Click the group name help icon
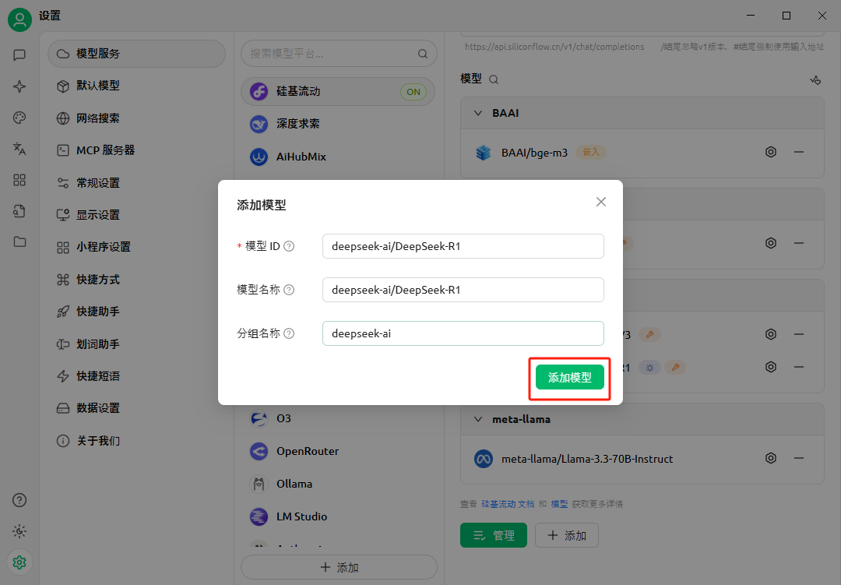Image resolution: width=841 pixels, height=585 pixels. coord(289,333)
